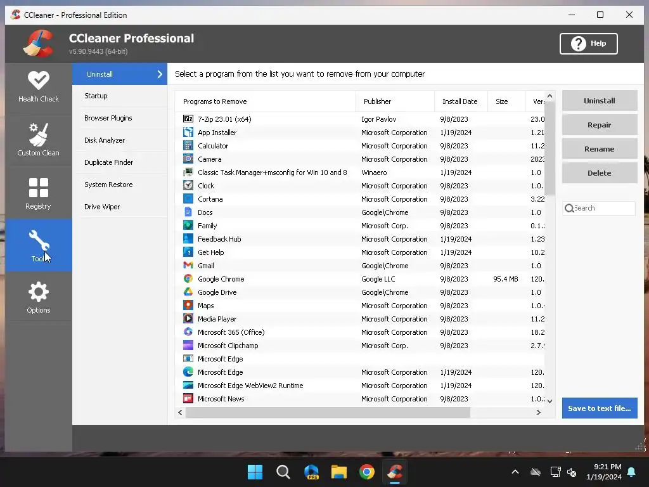The width and height of the screenshot is (649, 487).
Task: Click the Family app icon
Action: [188, 225]
